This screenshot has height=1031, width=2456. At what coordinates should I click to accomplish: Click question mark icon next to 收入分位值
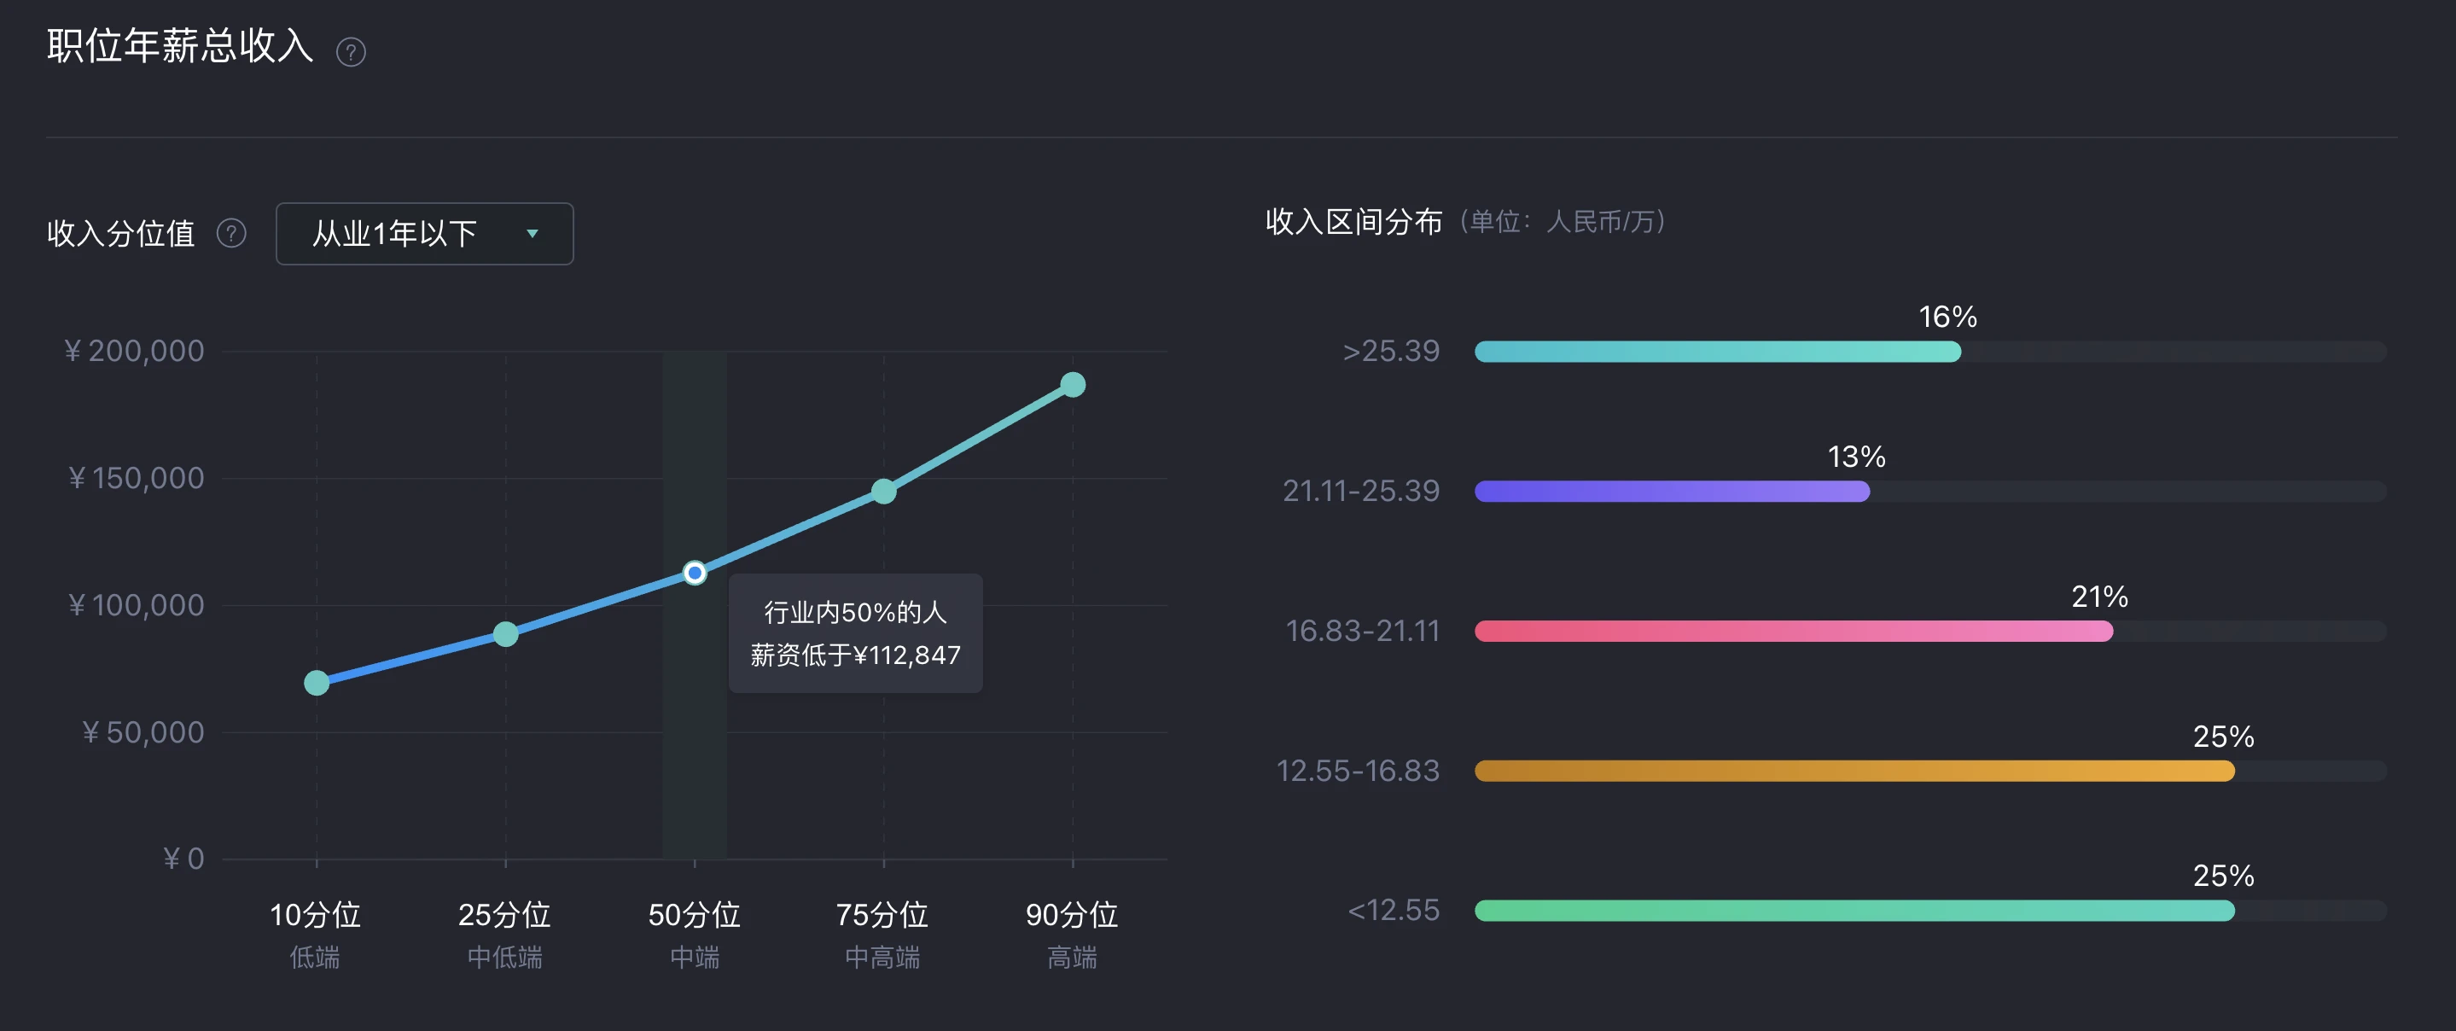coord(231,234)
